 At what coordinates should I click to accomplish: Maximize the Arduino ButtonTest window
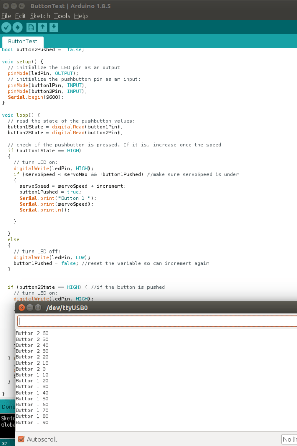tap(21, 6)
